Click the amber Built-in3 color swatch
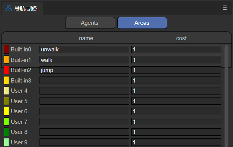The image size is (233, 147). click(x=6, y=80)
